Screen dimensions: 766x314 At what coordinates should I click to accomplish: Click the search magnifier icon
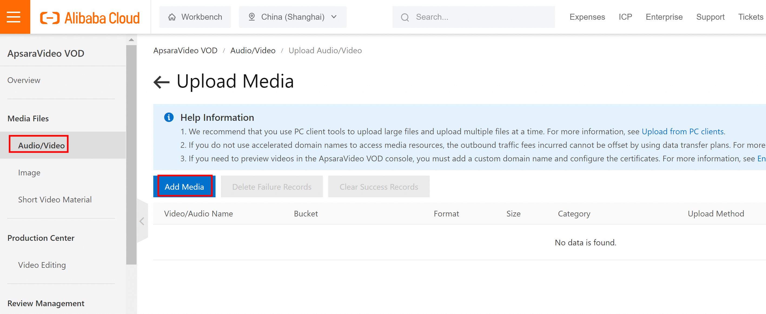405,17
